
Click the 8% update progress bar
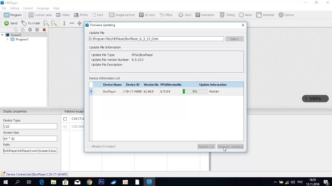(x=195, y=91)
